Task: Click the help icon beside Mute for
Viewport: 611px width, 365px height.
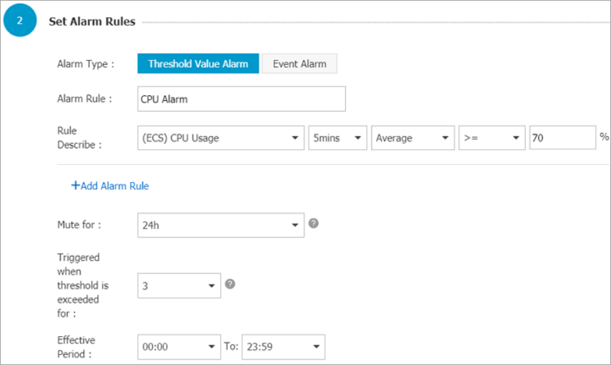Action: click(314, 223)
